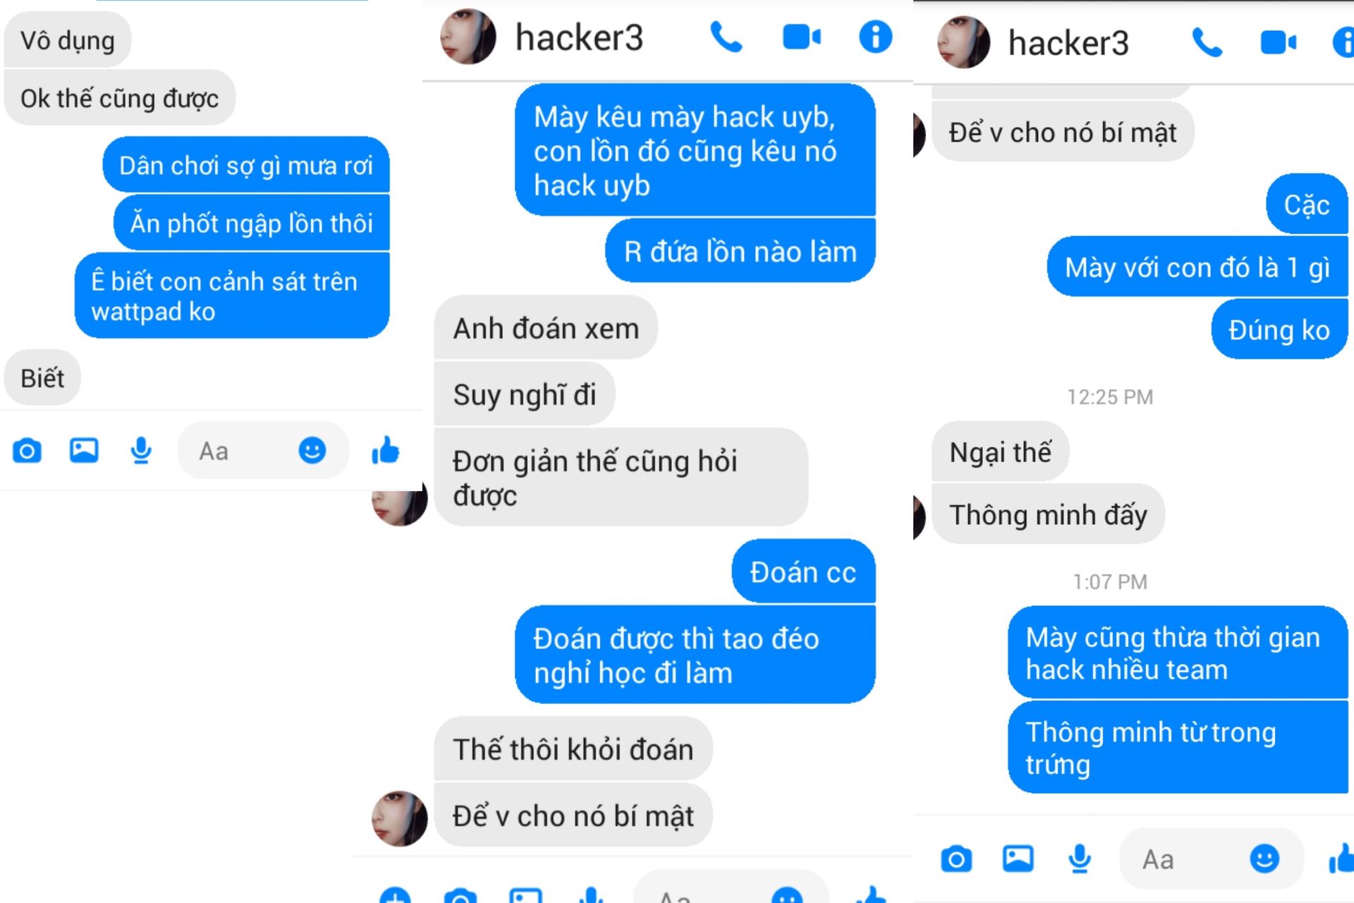The height and width of the screenshot is (903, 1354).
Task: Tap message "Đoán cc"
Action: [803, 572]
